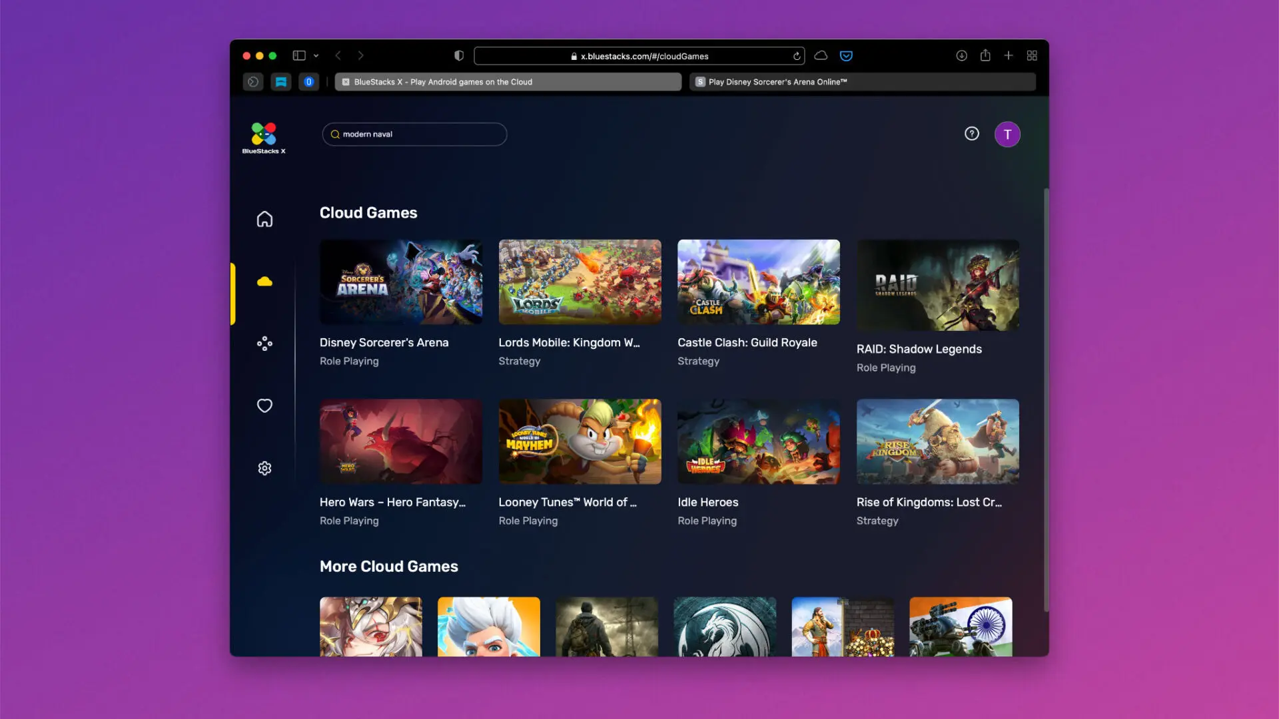The height and width of the screenshot is (719, 1279).
Task: Open the help question-mark icon
Action: coord(972,134)
